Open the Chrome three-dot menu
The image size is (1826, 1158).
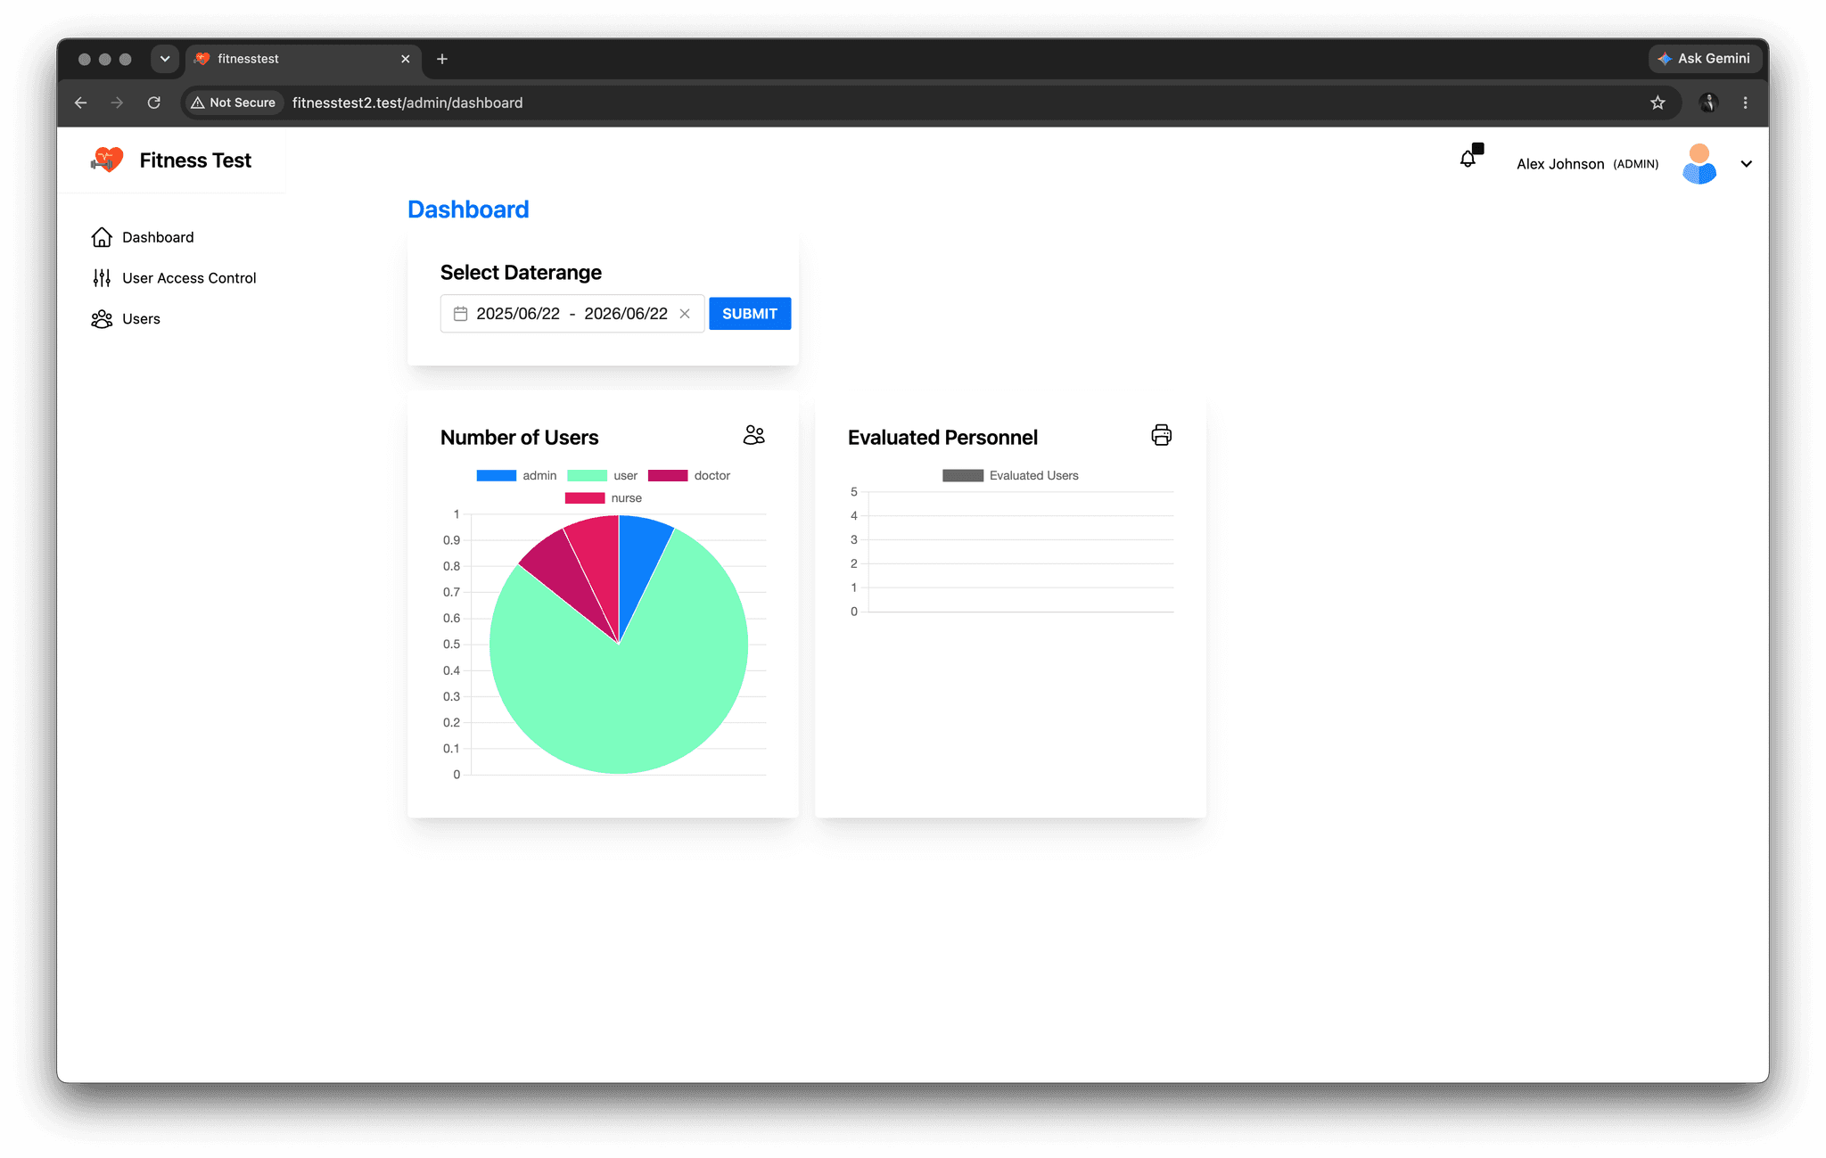click(1745, 103)
